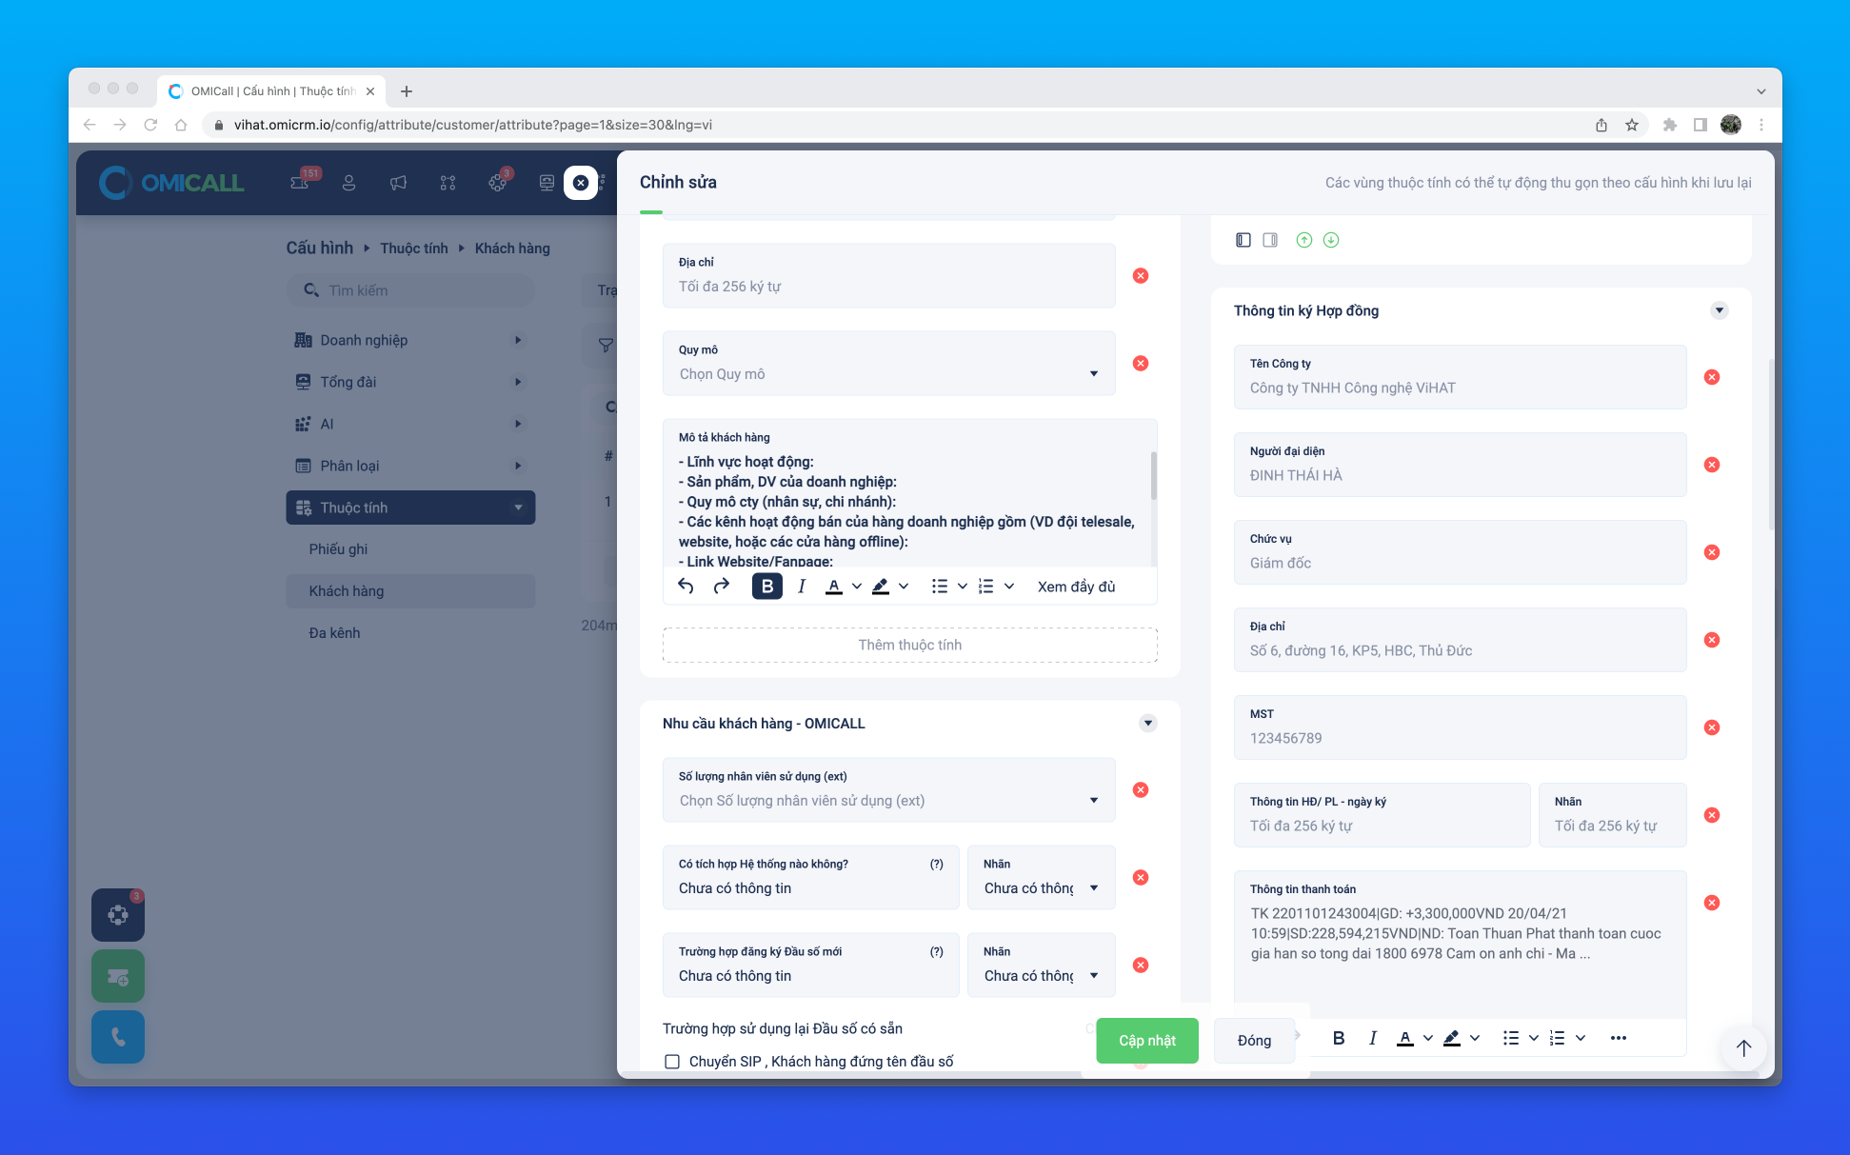The width and height of the screenshot is (1850, 1155).
Task: Remove the Thông tin thanh toán field
Action: [1712, 903]
